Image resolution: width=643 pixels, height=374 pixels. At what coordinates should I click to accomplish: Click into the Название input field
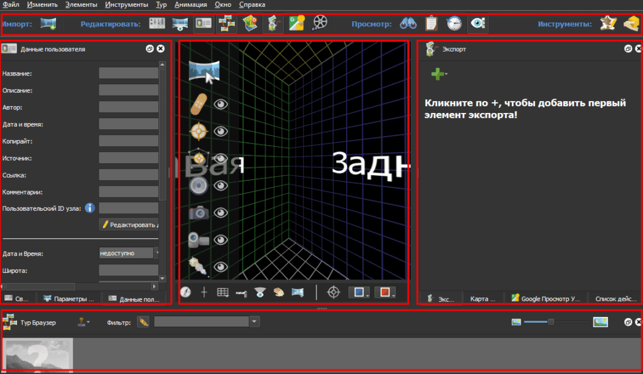[x=128, y=73]
